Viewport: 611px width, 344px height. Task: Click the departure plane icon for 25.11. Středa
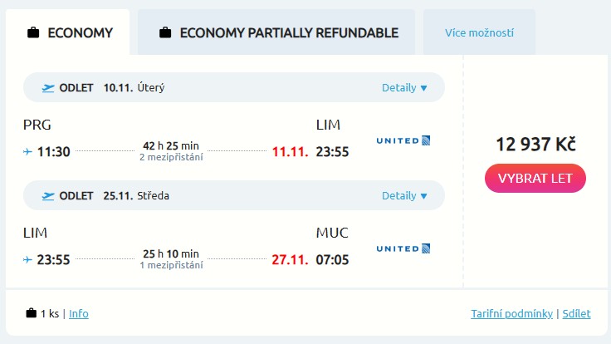pyautogui.click(x=48, y=196)
